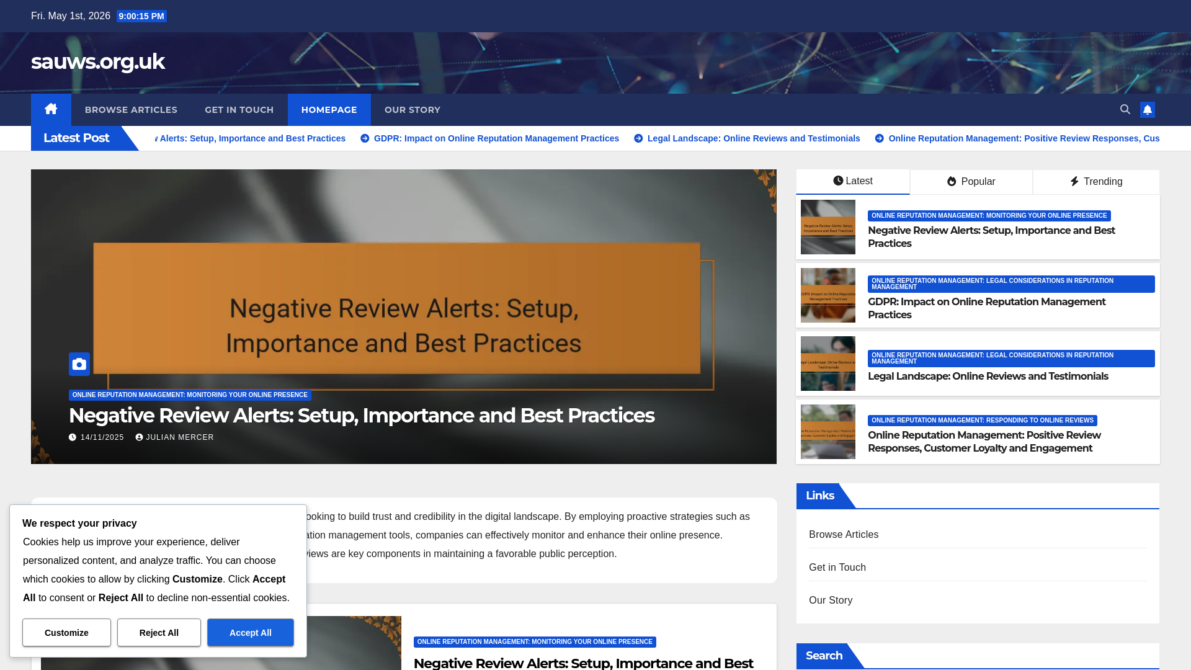
Task: Click the category badge on the lower article card
Action: (535, 642)
